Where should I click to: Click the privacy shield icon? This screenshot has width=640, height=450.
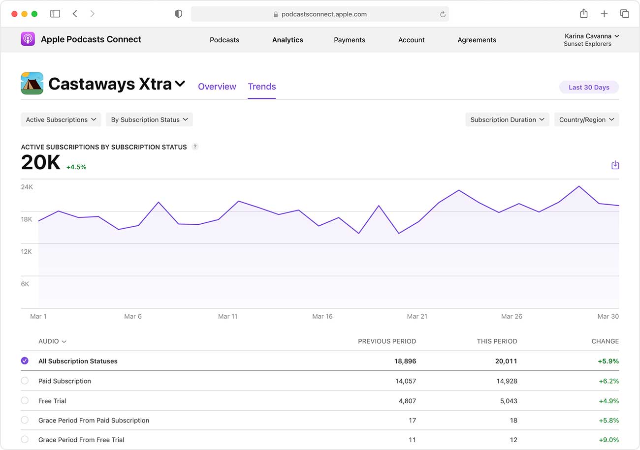(179, 14)
